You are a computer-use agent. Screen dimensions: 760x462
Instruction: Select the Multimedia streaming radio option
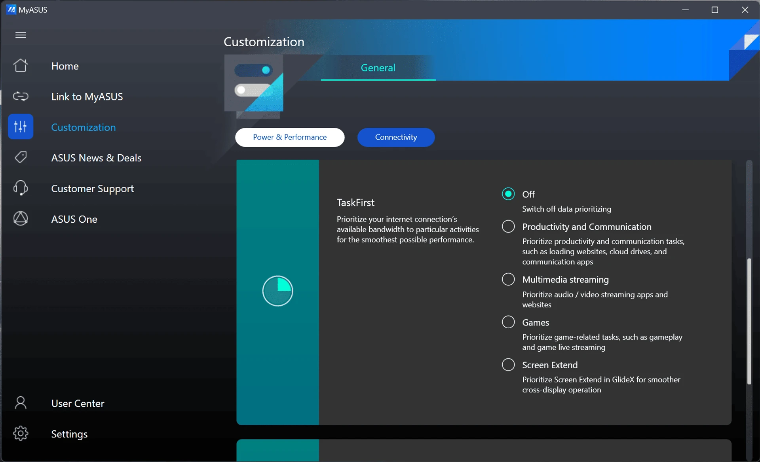[x=508, y=279]
